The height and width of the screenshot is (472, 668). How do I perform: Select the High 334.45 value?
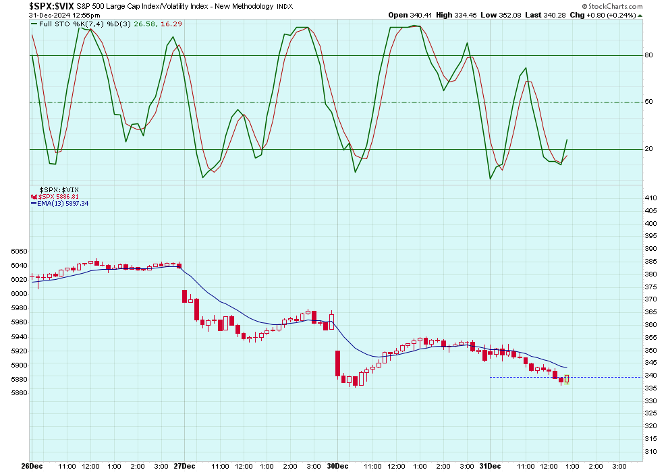456,16
